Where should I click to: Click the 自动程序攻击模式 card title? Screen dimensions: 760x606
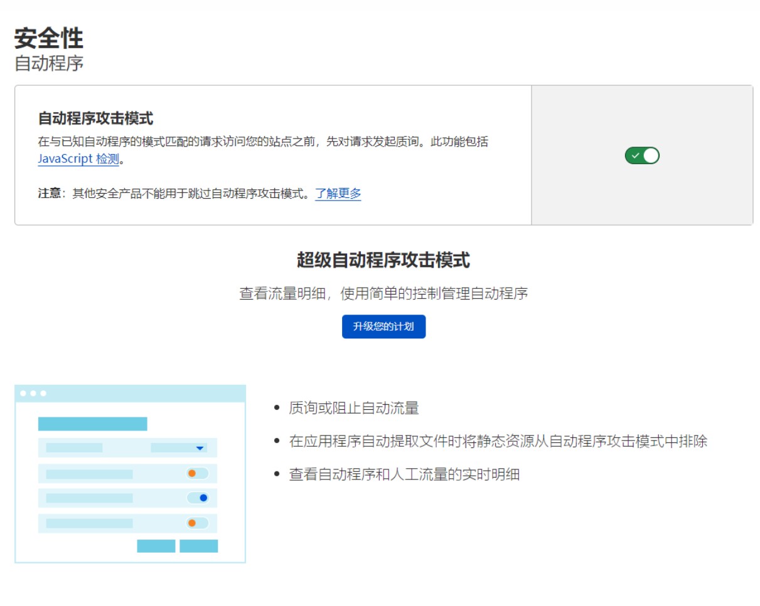click(x=95, y=118)
